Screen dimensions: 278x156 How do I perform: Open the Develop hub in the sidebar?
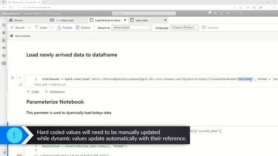[4, 40]
